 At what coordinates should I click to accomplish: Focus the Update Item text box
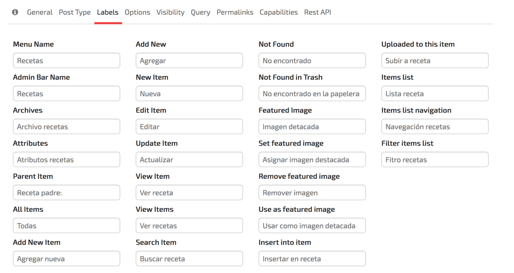[x=189, y=160]
